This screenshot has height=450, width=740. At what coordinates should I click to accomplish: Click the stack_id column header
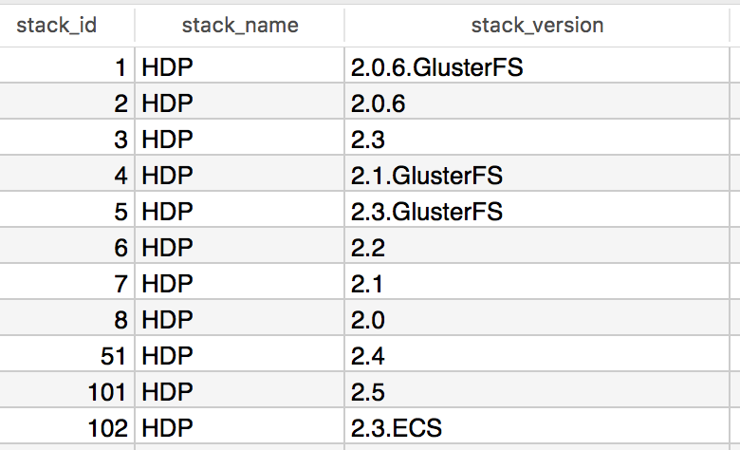(57, 26)
